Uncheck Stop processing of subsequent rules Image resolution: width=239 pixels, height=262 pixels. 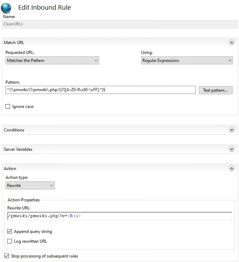click(7, 256)
